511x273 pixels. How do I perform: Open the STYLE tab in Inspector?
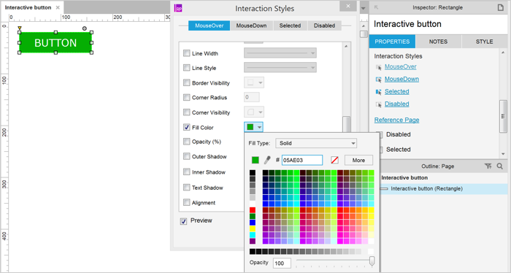[x=484, y=42]
